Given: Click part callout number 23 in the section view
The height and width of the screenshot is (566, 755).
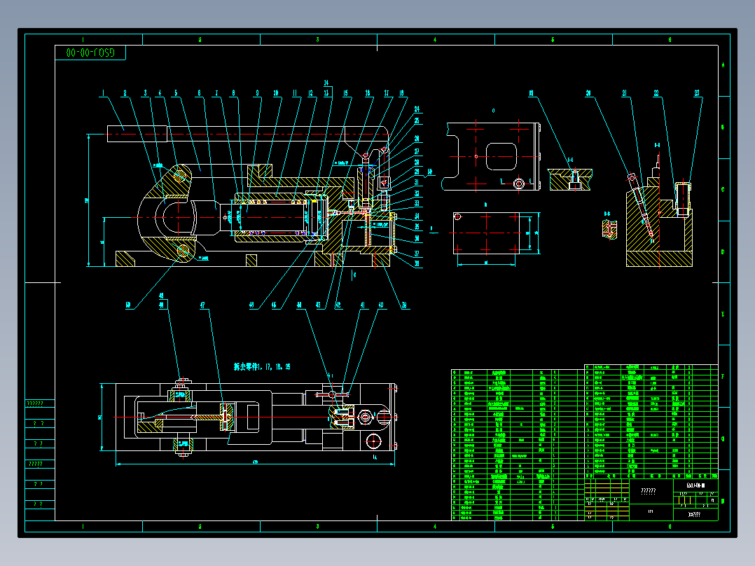Looking at the screenshot, I should [697, 93].
